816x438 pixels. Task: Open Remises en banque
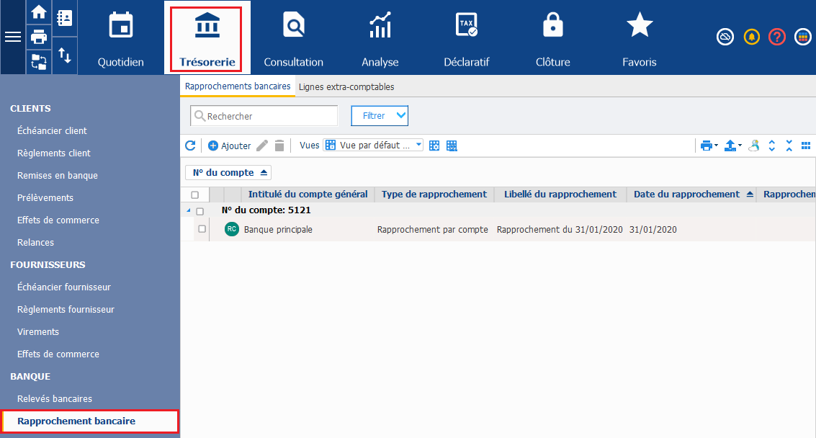click(x=57, y=176)
